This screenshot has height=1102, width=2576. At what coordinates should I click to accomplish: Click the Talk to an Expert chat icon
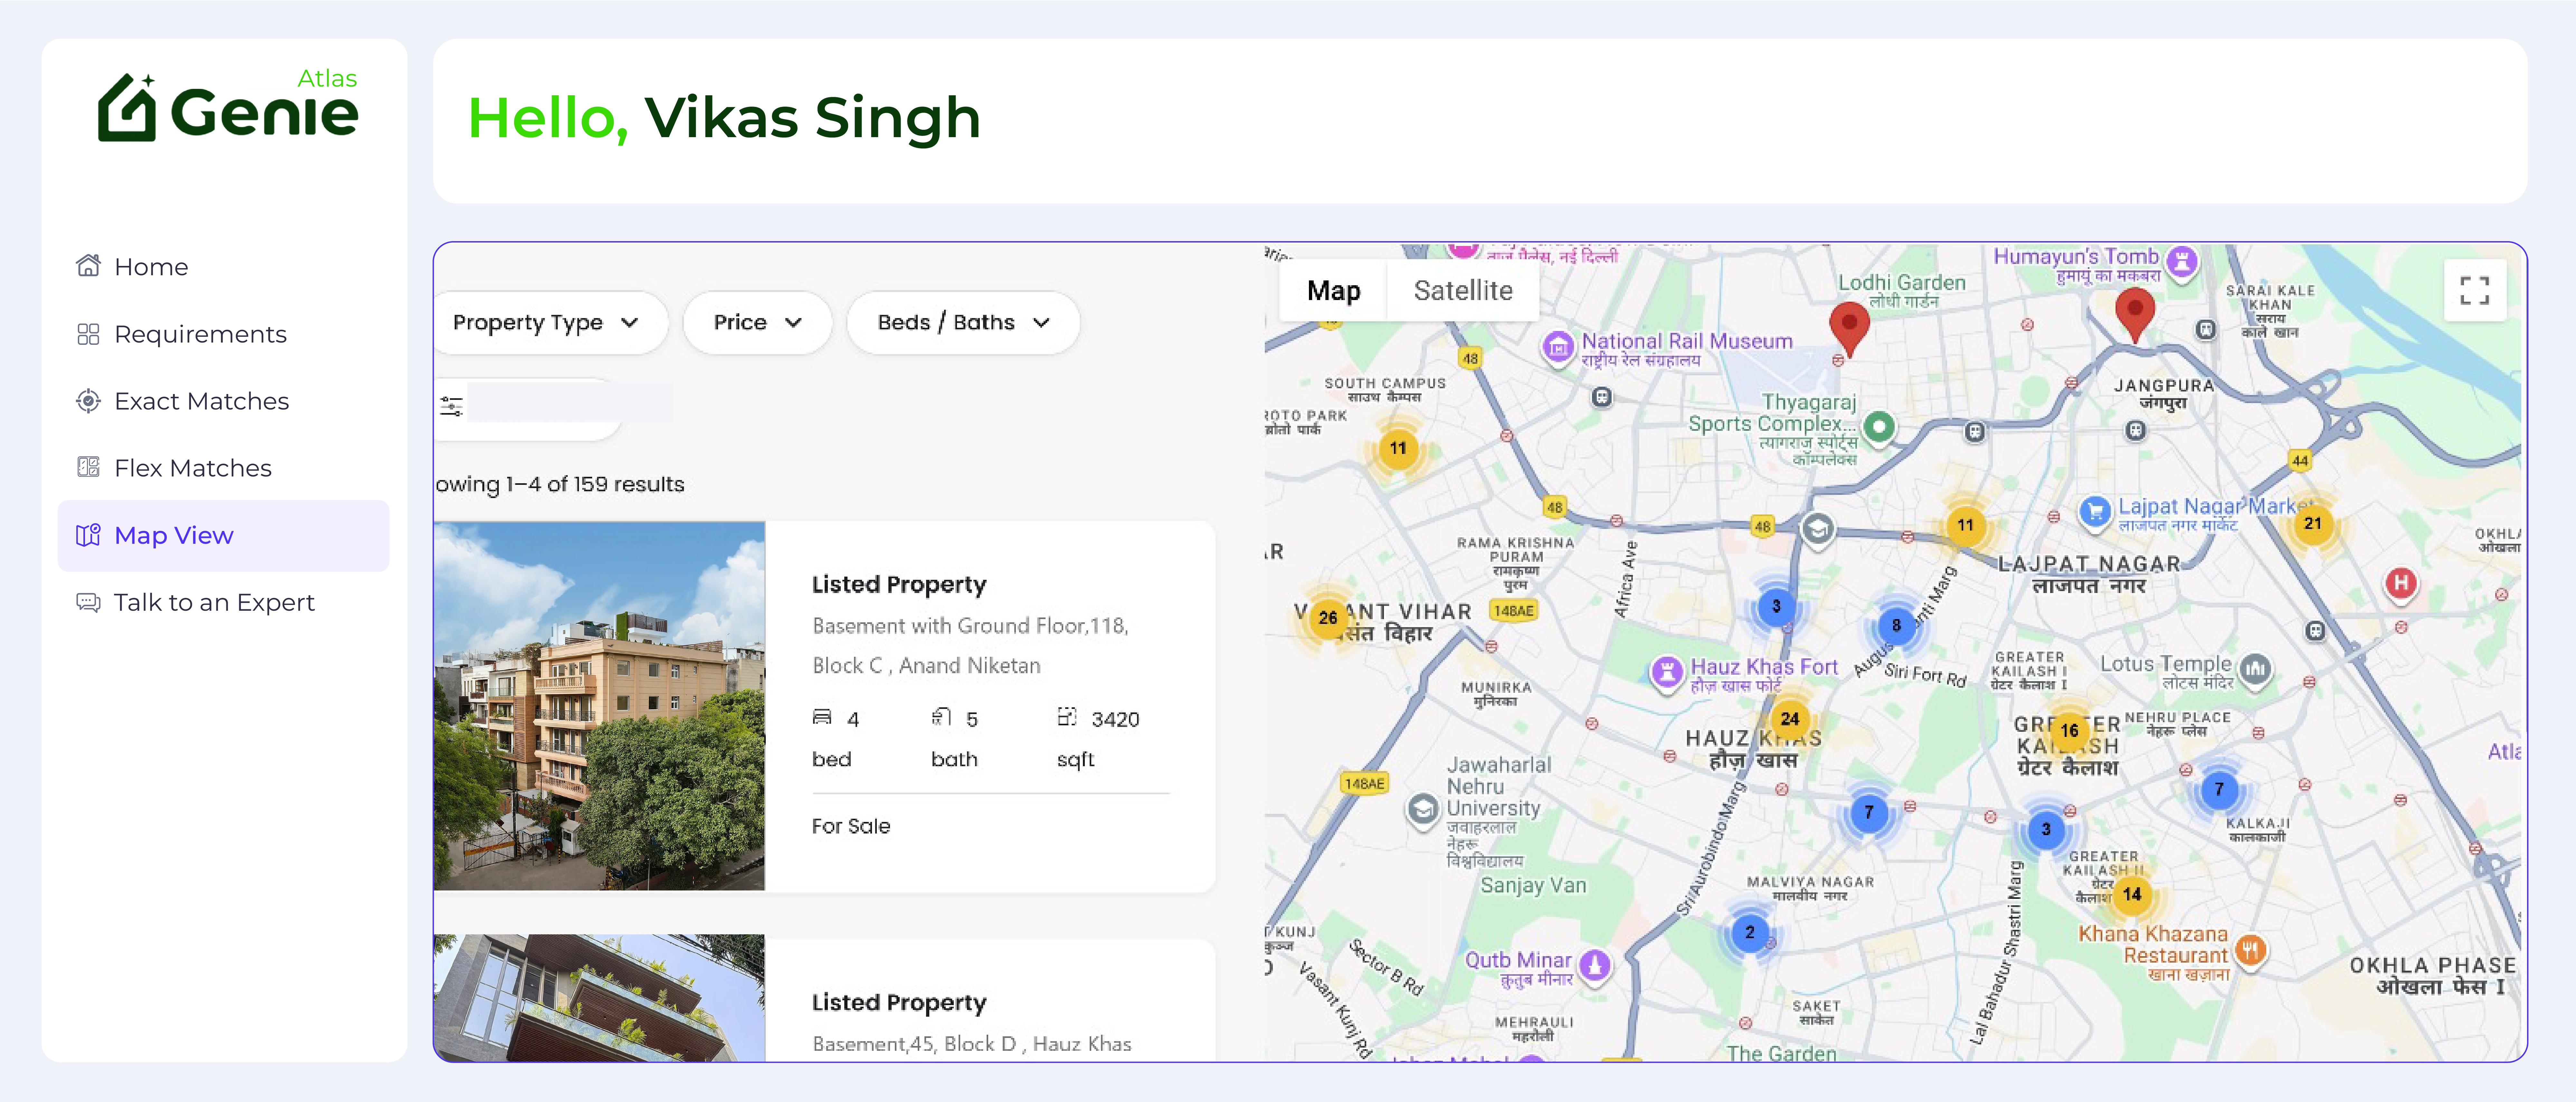[x=88, y=602]
